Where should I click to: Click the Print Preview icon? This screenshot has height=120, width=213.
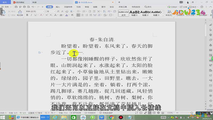(x=28, y=7)
